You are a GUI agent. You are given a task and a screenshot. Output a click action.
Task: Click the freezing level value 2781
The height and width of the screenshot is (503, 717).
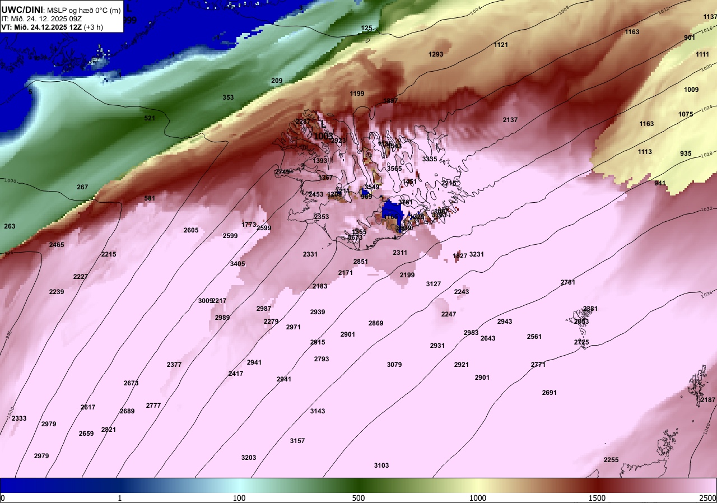click(x=568, y=282)
